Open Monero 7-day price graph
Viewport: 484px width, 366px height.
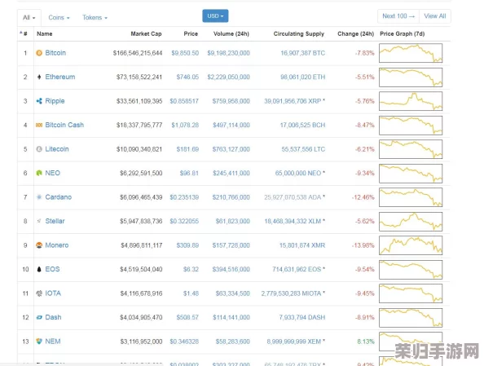click(x=411, y=245)
